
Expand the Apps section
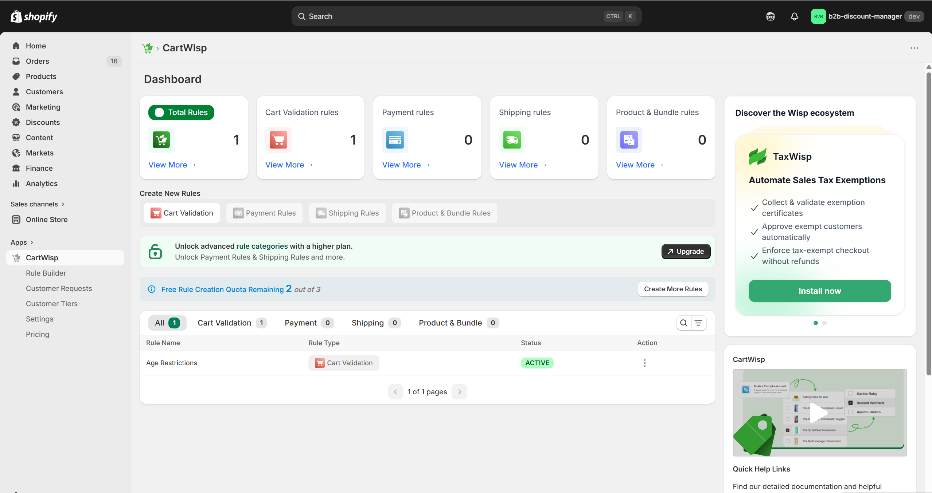(22, 242)
